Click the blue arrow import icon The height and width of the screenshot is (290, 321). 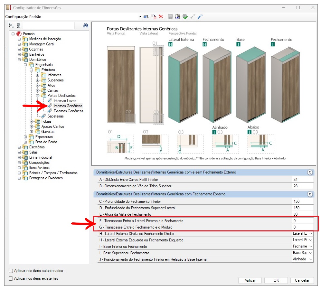tap(200, 16)
